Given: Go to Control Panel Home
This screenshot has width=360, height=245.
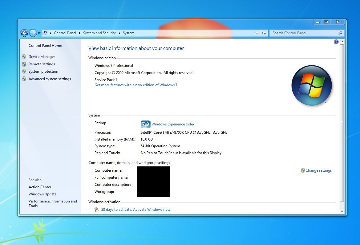Looking at the screenshot, I should click(x=45, y=46).
